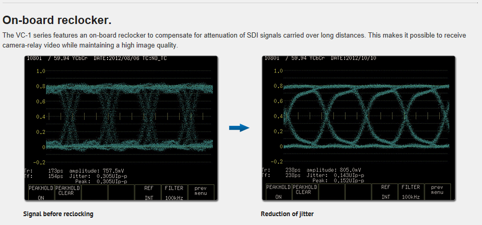Click the blue arrow between the images
The width and height of the screenshot is (482, 225).
(x=239, y=128)
